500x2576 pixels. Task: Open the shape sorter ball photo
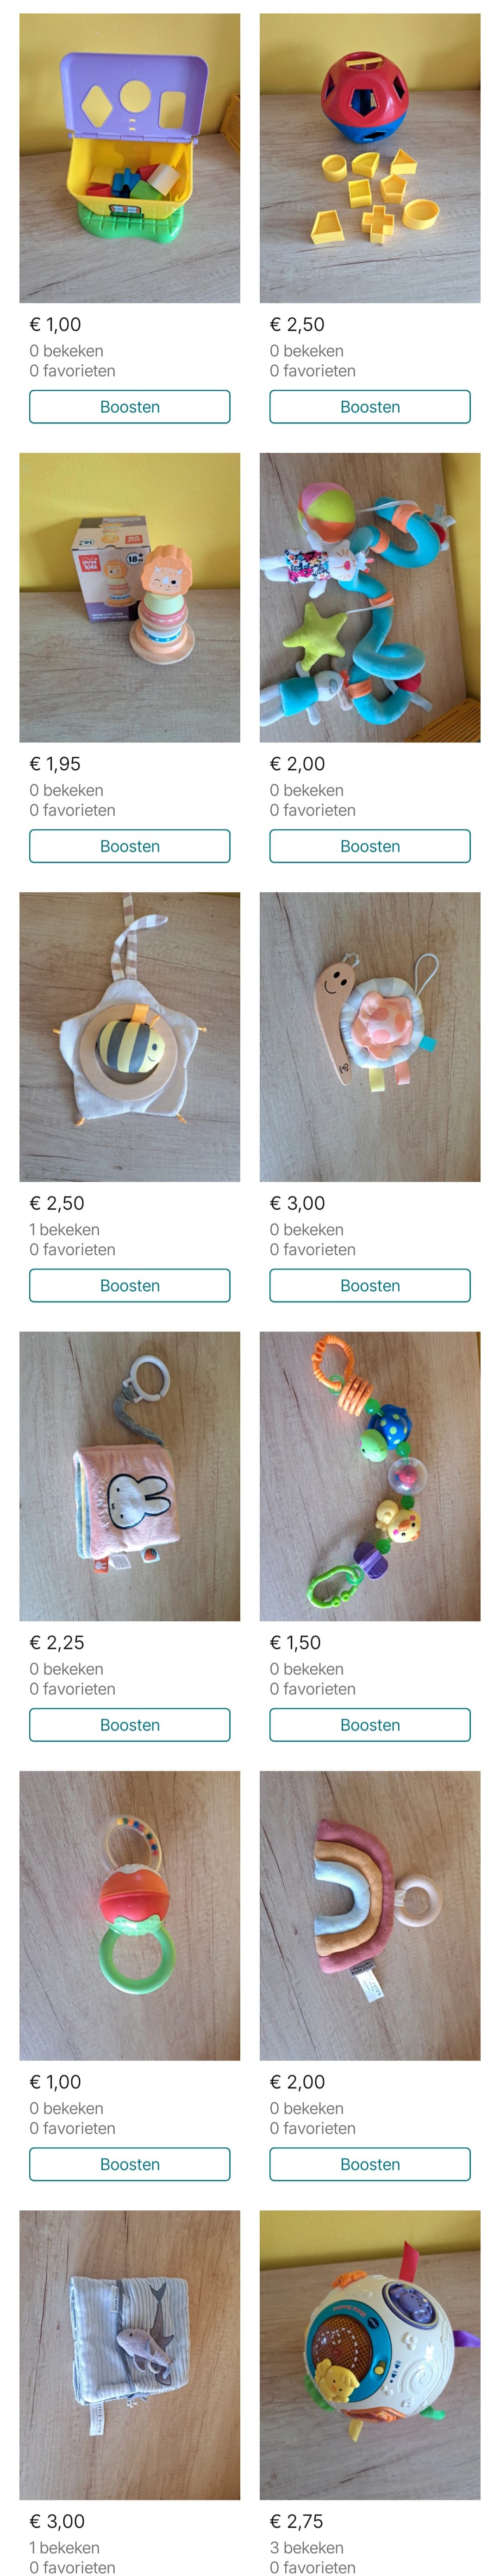tap(369, 158)
